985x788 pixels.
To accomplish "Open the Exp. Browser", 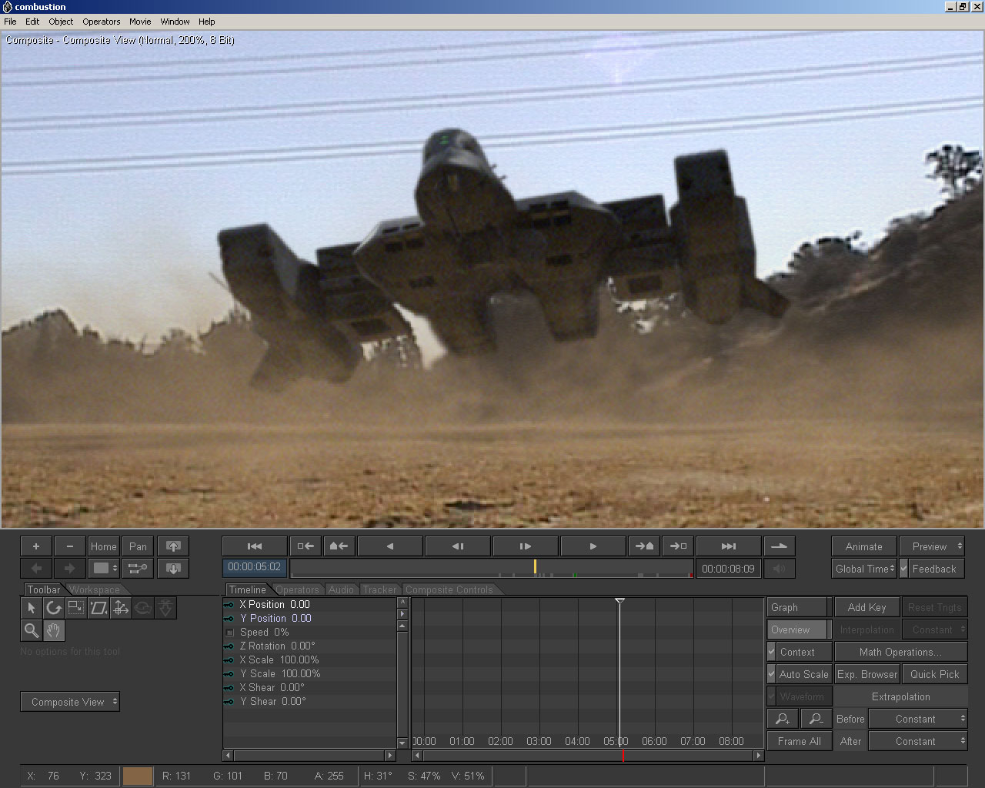I will click(866, 674).
